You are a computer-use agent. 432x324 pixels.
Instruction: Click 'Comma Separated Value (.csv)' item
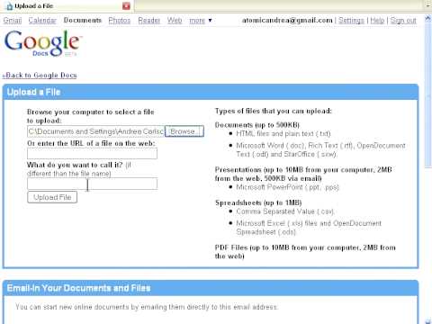(285, 211)
